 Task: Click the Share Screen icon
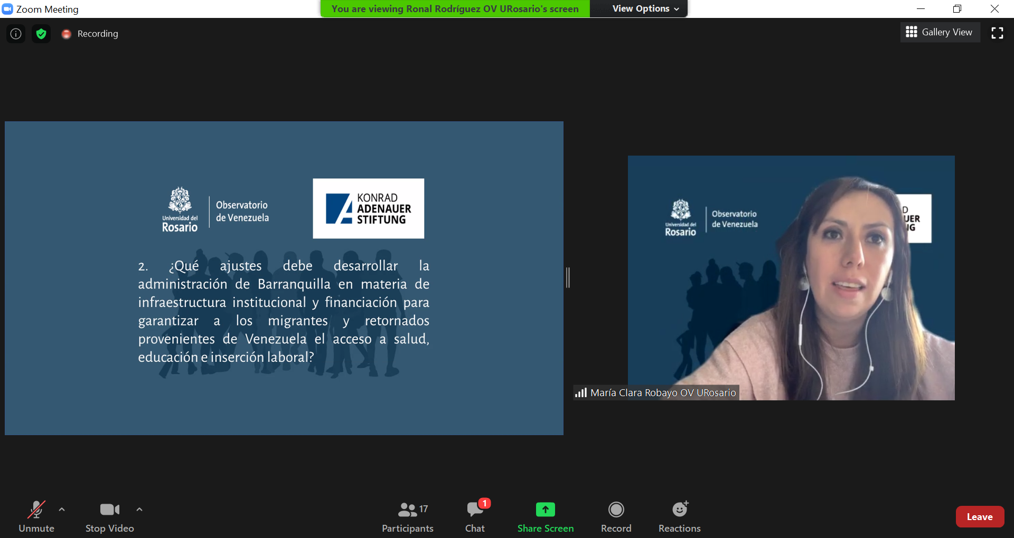pos(545,510)
